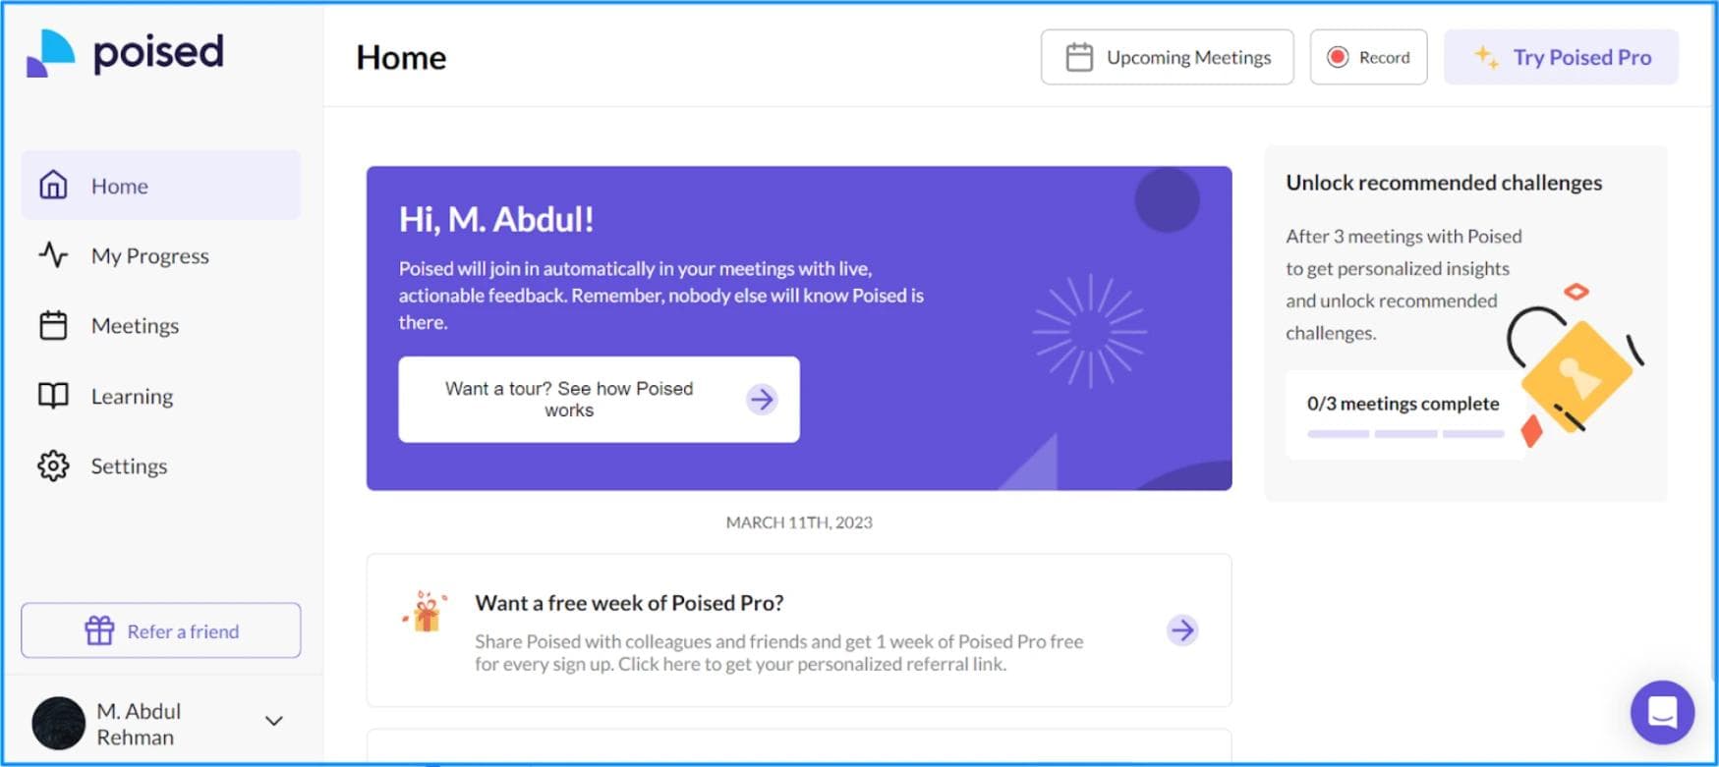Expand the M. Abdul Rehman account chevron
1719x767 pixels.
(274, 721)
